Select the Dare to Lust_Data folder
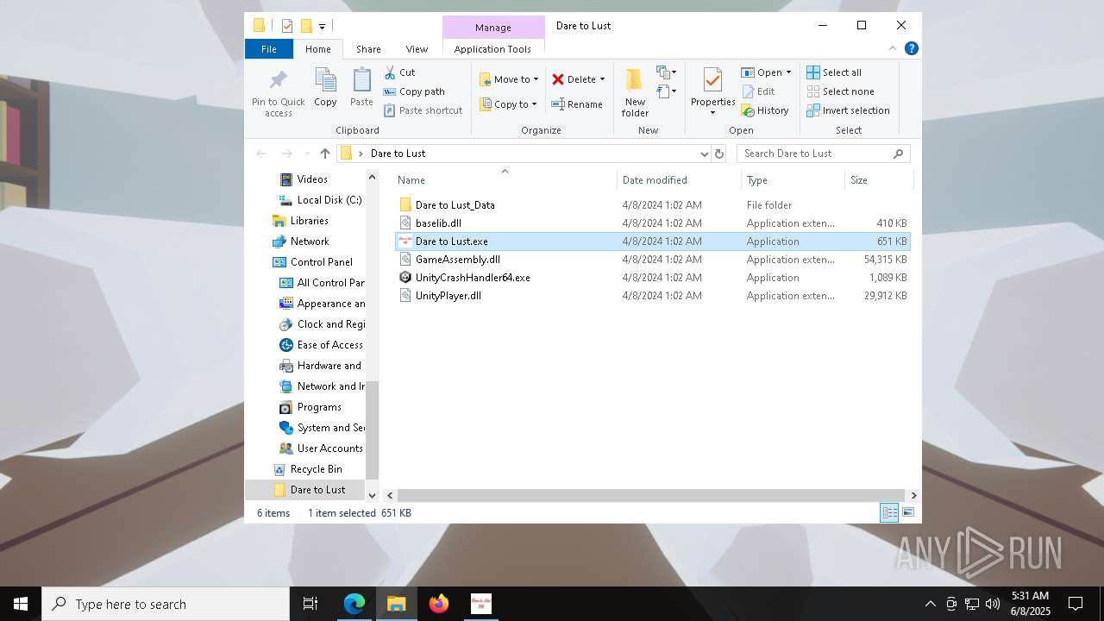The width and height of the screenshot is (1104, 621). 652,205
